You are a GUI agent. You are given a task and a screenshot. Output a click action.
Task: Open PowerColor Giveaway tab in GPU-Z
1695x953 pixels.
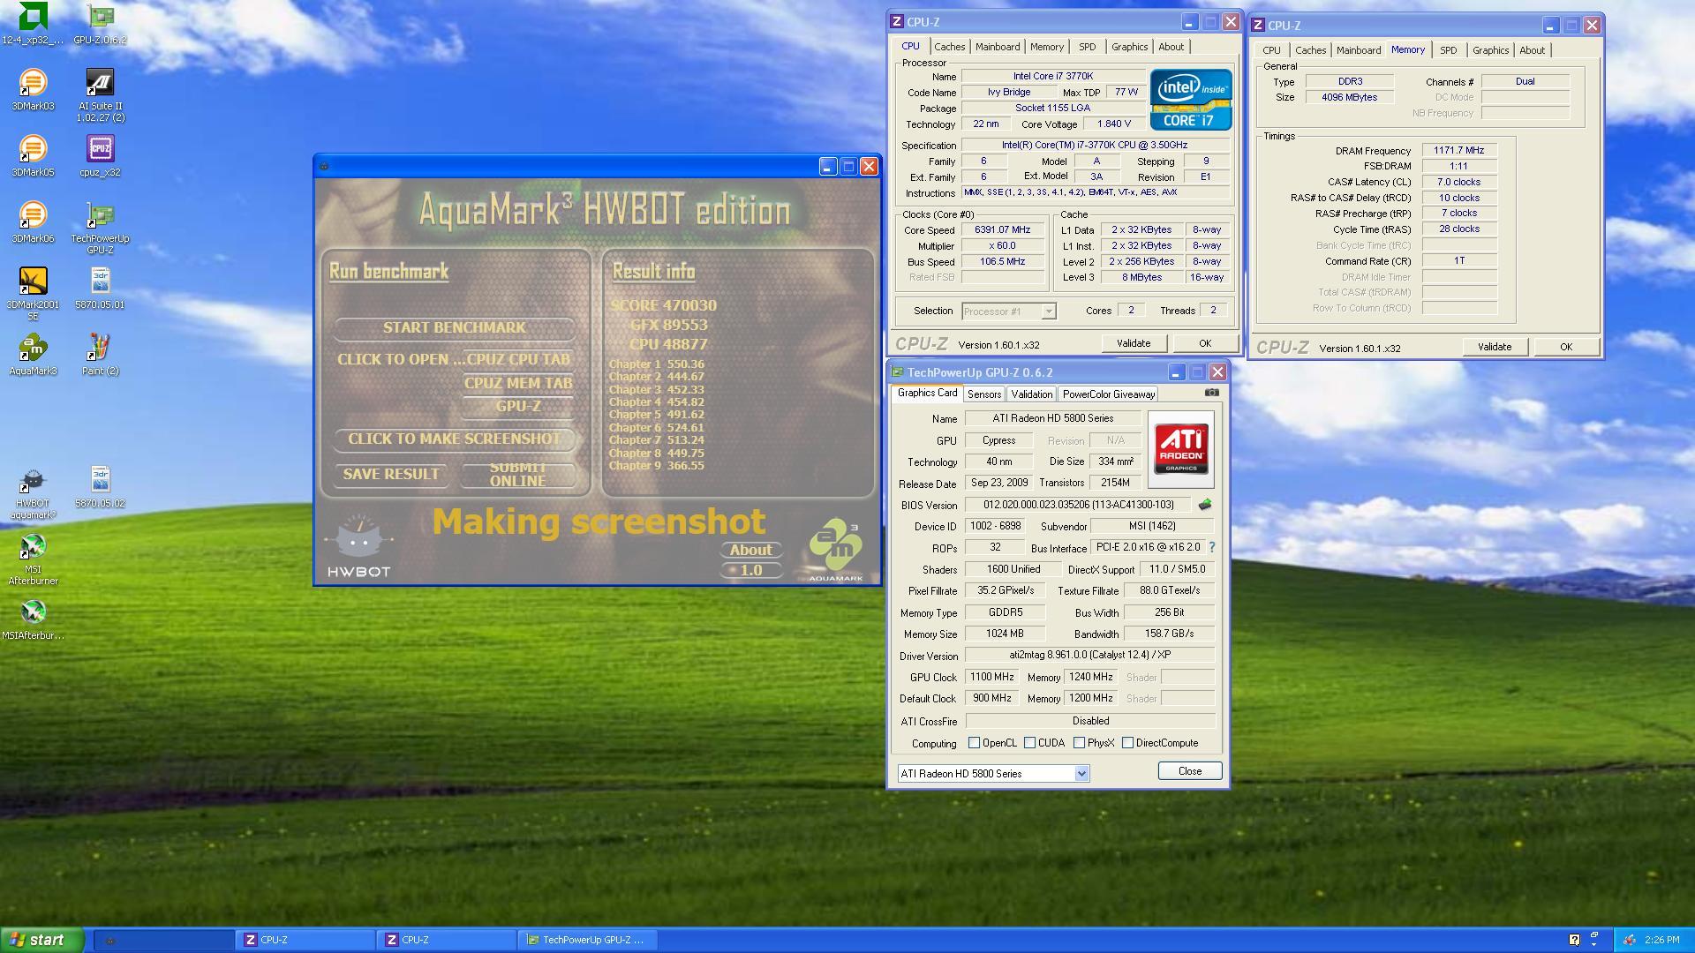(1108, 394)
